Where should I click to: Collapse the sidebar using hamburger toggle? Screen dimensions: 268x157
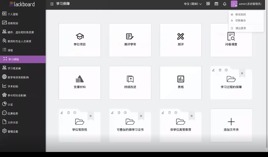coord(52,4)
